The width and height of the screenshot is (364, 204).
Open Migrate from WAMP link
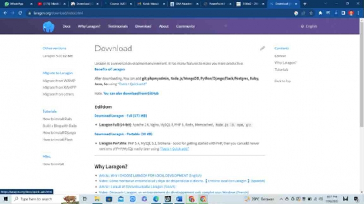point(59,81)
